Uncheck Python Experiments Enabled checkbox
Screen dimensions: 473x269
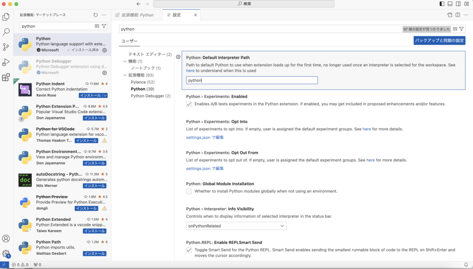point(189,104)
